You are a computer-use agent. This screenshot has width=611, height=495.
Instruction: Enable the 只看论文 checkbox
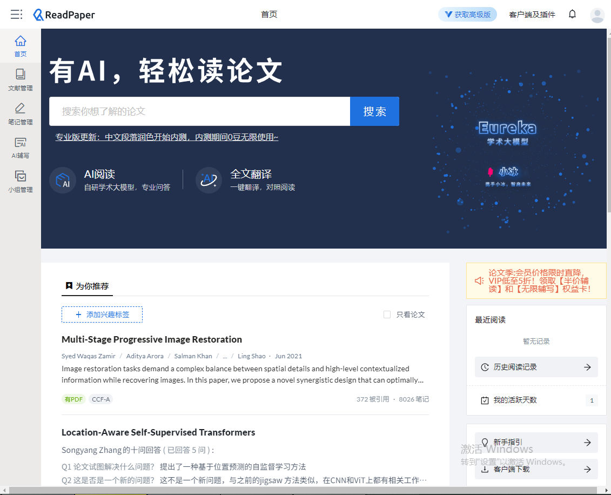click(x=387, y=315)
